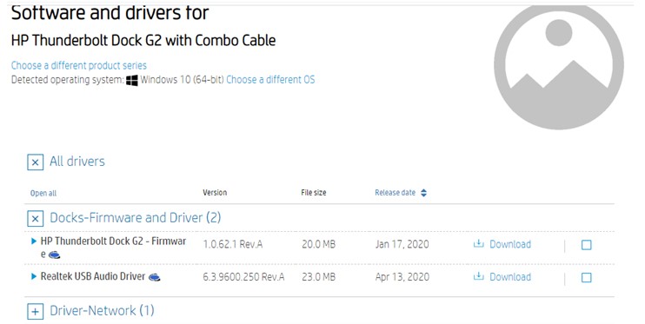Click the download icon for HP Thunderbolt firmware
The image size is (645, 324).
coord(478,244)
